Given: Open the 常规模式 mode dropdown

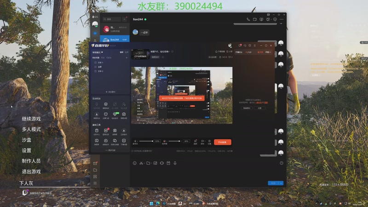Looking at the screenshot, I should coord(98,52).
